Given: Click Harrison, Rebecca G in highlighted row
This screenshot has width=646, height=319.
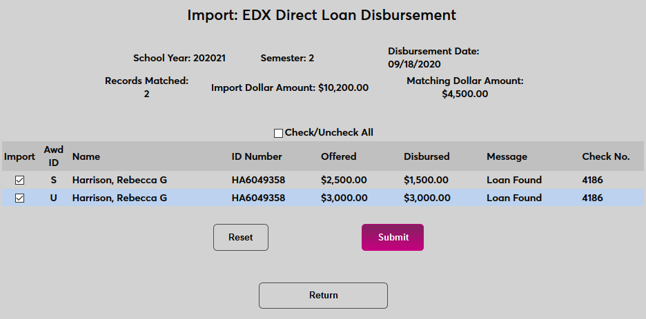Looking at the screenshot, I should click(x=119, y=198).
